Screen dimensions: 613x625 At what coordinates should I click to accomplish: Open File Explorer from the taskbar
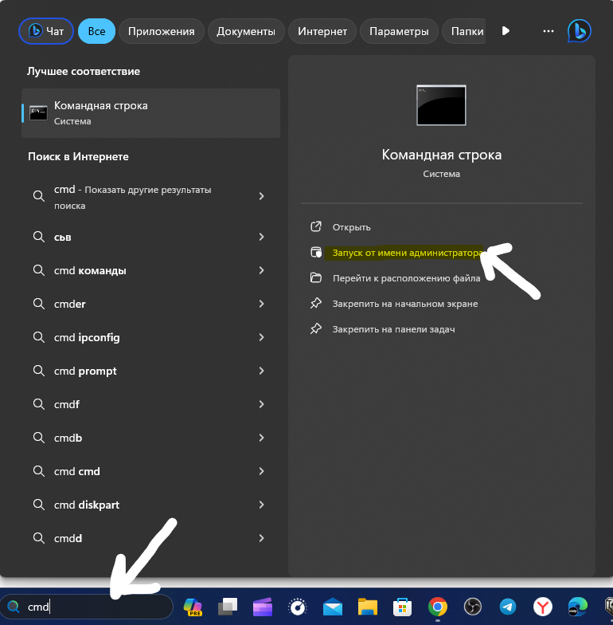368,607
